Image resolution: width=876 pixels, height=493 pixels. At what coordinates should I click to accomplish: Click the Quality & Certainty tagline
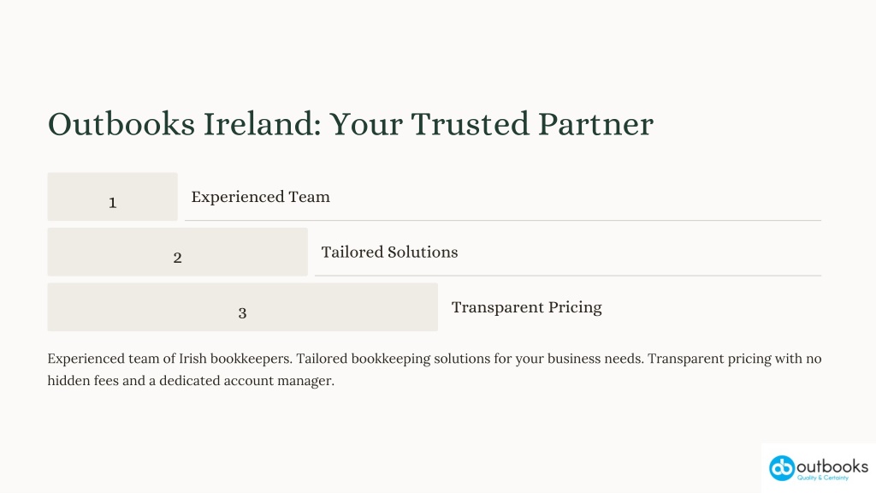pyautogui.click(x=822, y=478)
